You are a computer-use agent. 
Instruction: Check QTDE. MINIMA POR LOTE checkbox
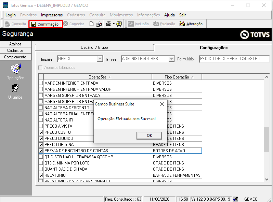(41, 163)
